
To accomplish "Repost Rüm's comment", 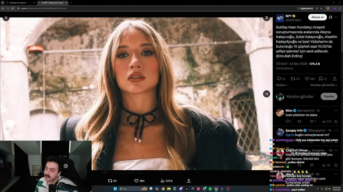I will point(300,121).
